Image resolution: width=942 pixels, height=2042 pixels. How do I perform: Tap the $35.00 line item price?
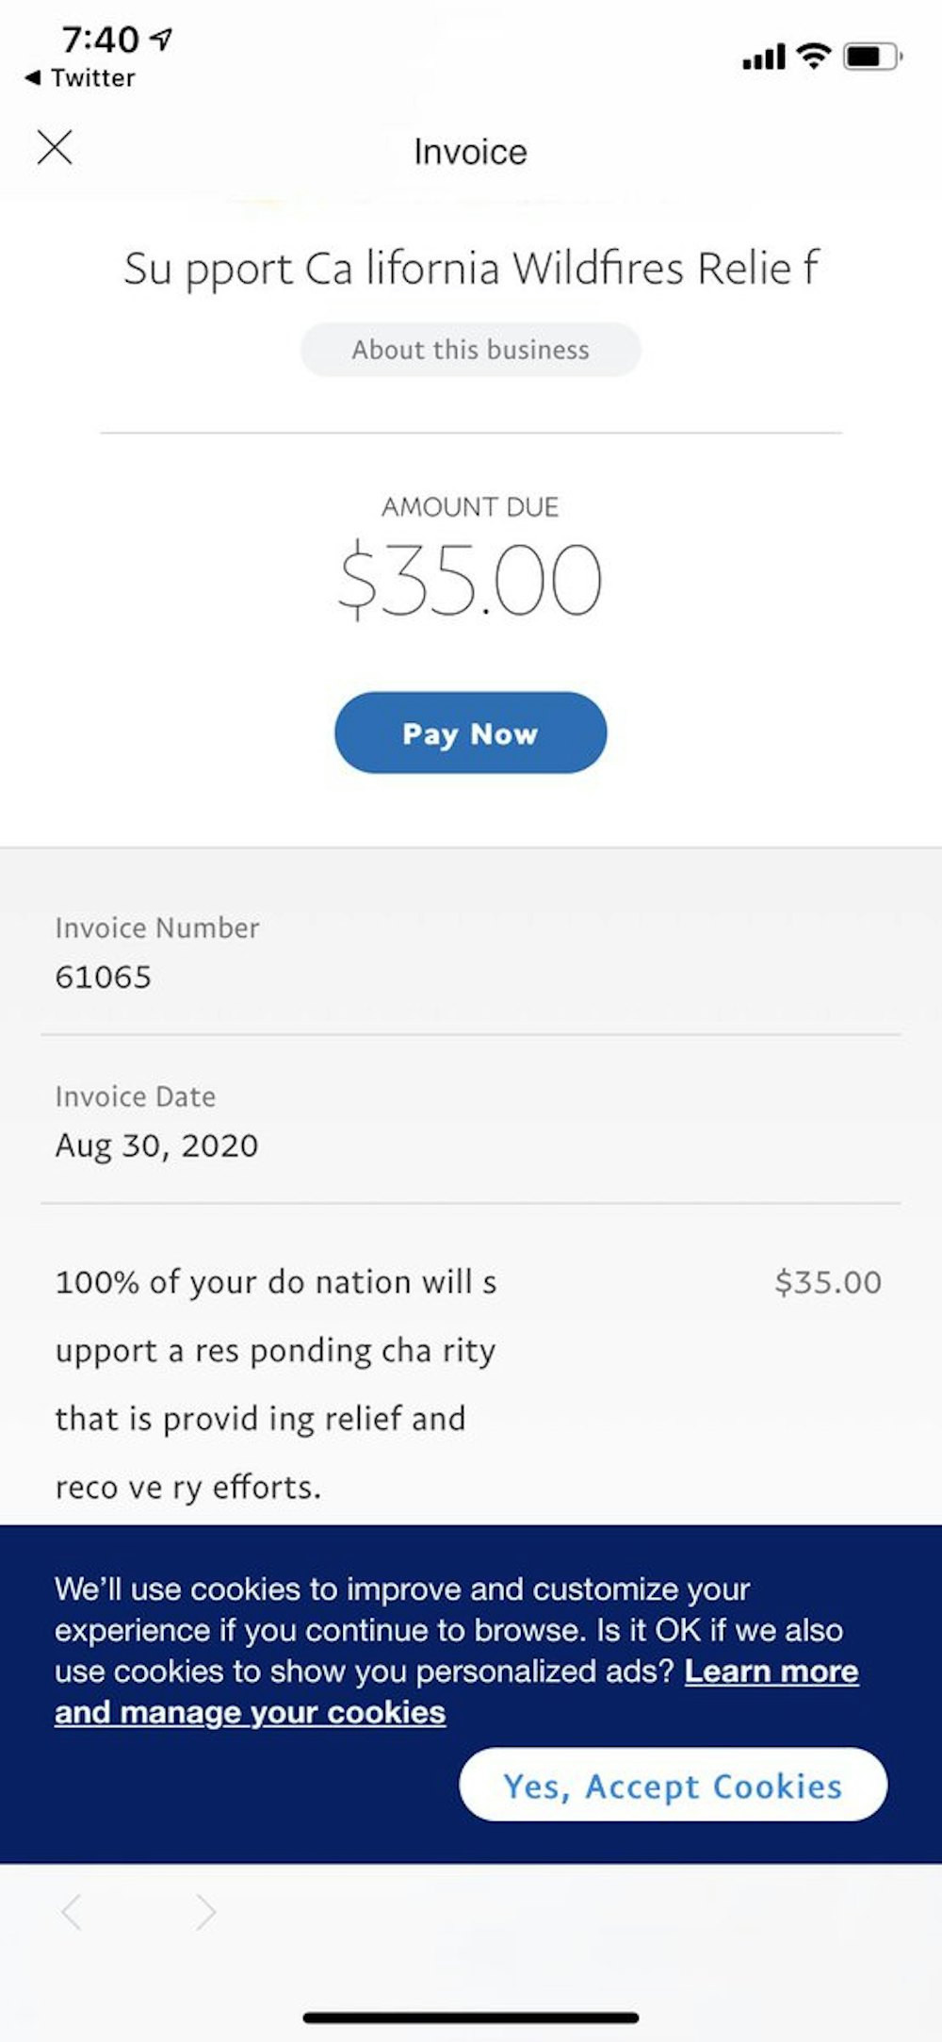coord(828,1282)
